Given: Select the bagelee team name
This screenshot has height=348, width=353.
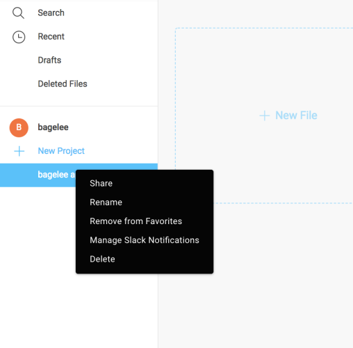Looking at the screenshot, I should tap(53, 127).
